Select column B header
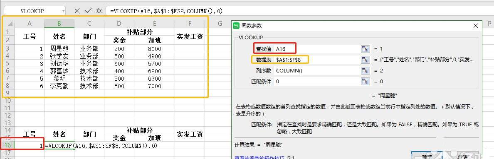Screen dimensions: 494x159 click(x=59, y=24)
